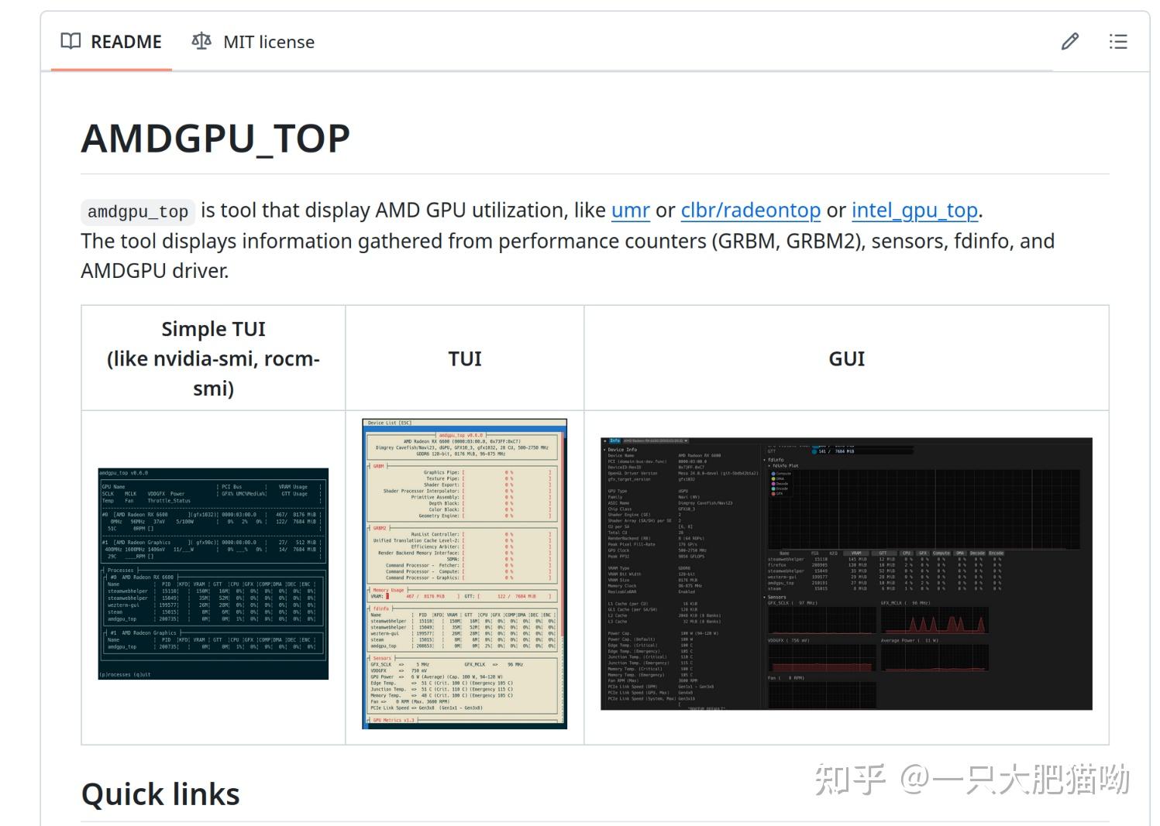Toggle the Info tab in the GUI screenshot
The image size is (1160, 826).
coord(614,441)
